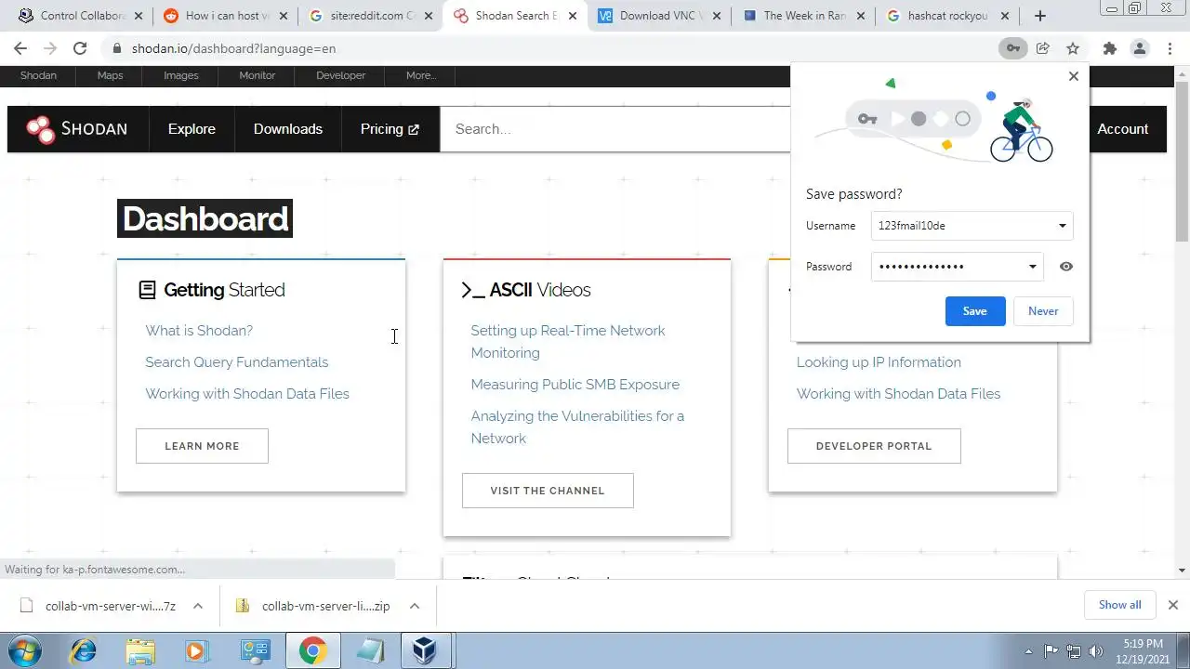Expand options for collab-vm-server-wi....7z download
This screenshot has height=669, width=1190.
(x=198, y=606)
